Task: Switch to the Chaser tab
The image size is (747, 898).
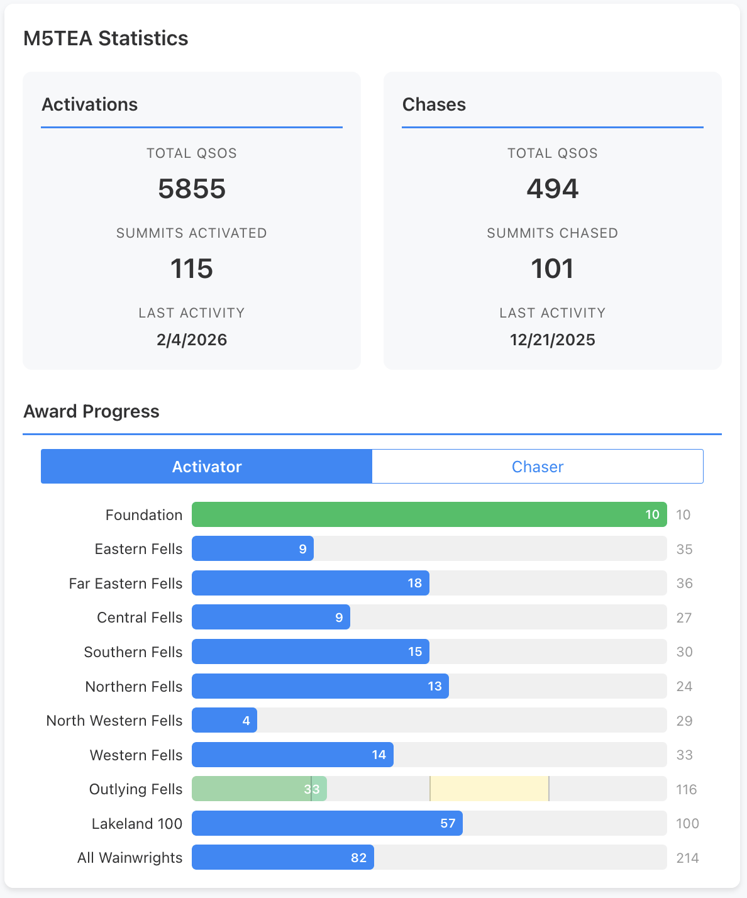Action: point(538,467)
